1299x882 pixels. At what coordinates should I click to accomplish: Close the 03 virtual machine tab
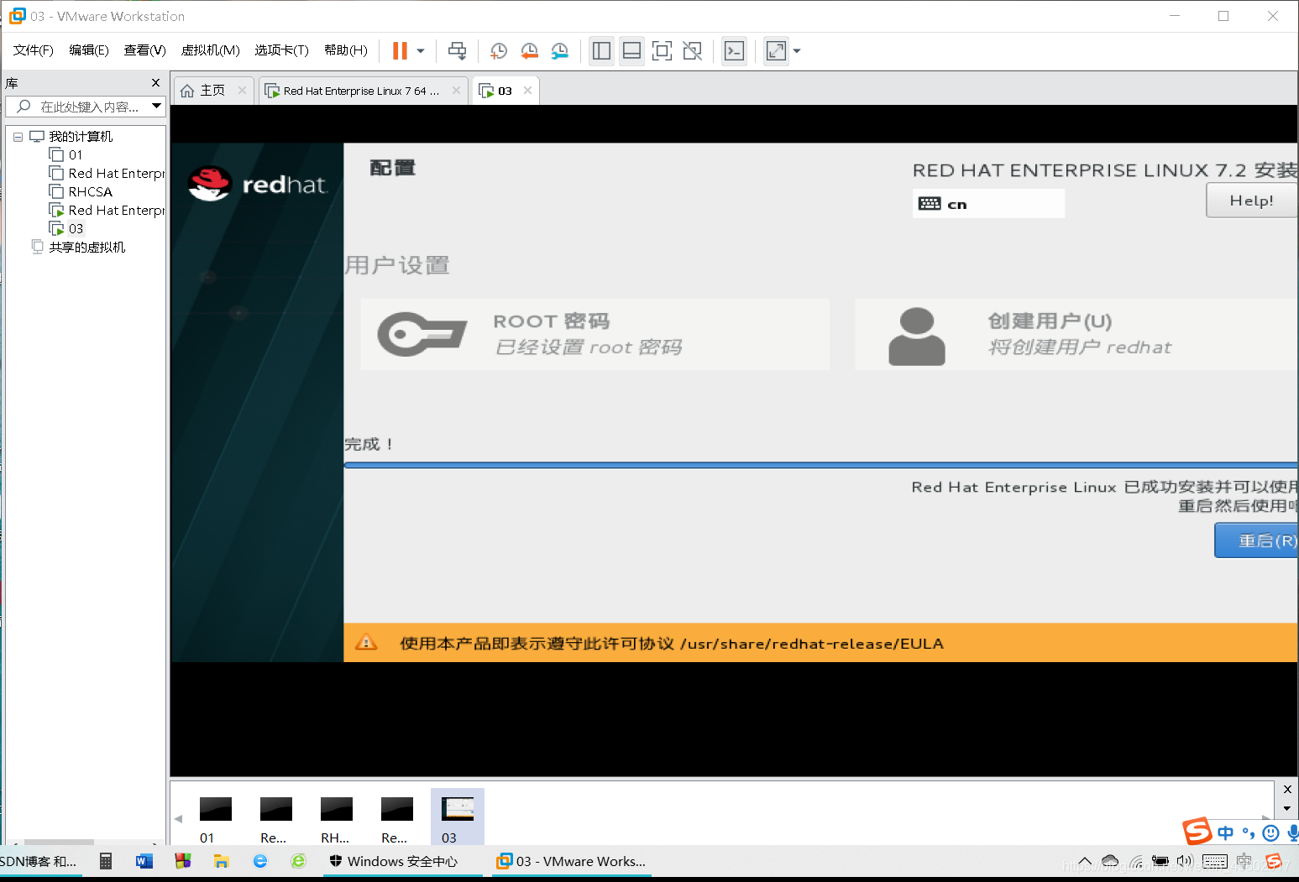(527, 91)
